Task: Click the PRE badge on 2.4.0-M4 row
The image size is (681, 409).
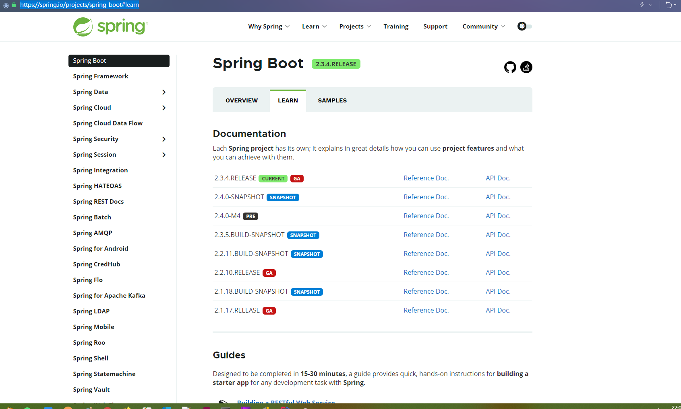Action: click(250, 216)
